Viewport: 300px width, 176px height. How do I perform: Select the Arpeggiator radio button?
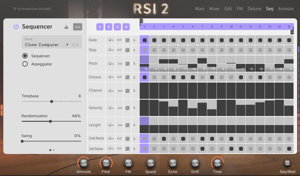[x=25, y=64]
